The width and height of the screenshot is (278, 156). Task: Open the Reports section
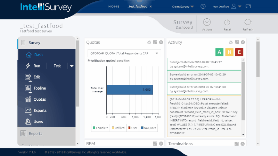47,134
